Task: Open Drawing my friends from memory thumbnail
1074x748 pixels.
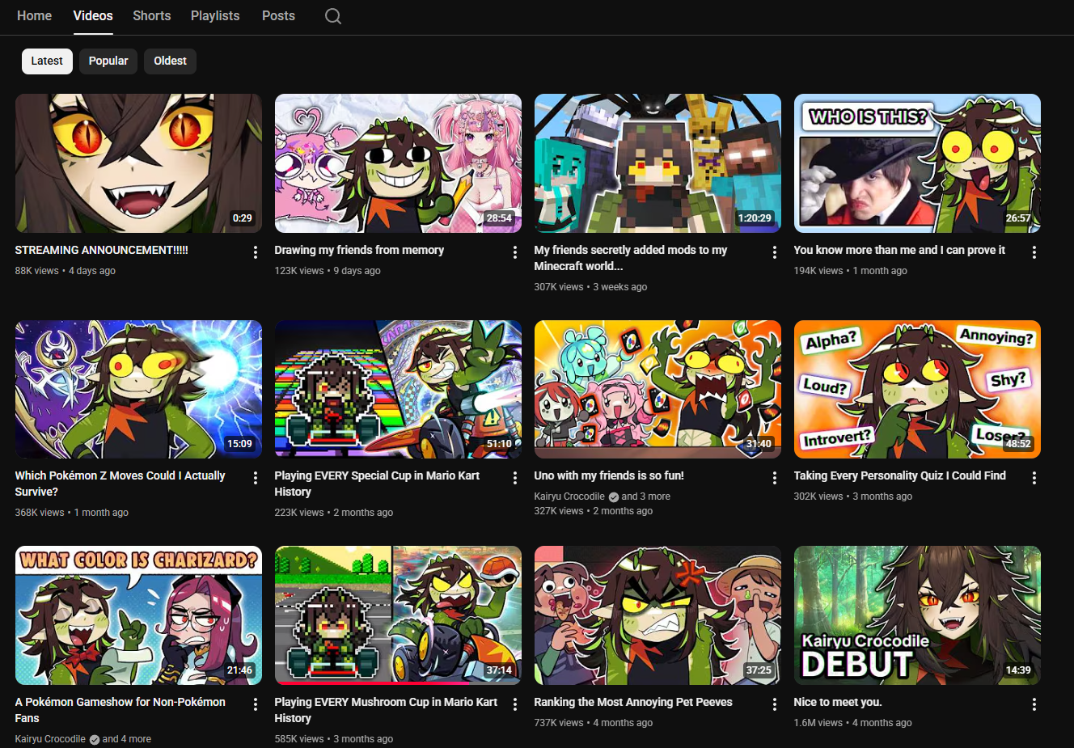Action: 398,163
